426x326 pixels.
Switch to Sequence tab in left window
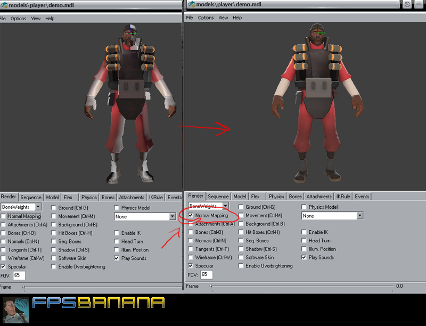point(31,197)
